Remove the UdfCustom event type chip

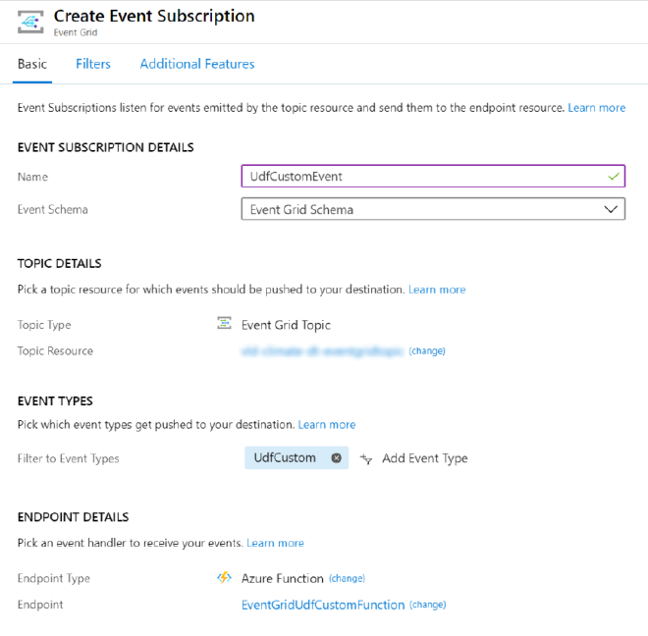(x=336, y=458)
